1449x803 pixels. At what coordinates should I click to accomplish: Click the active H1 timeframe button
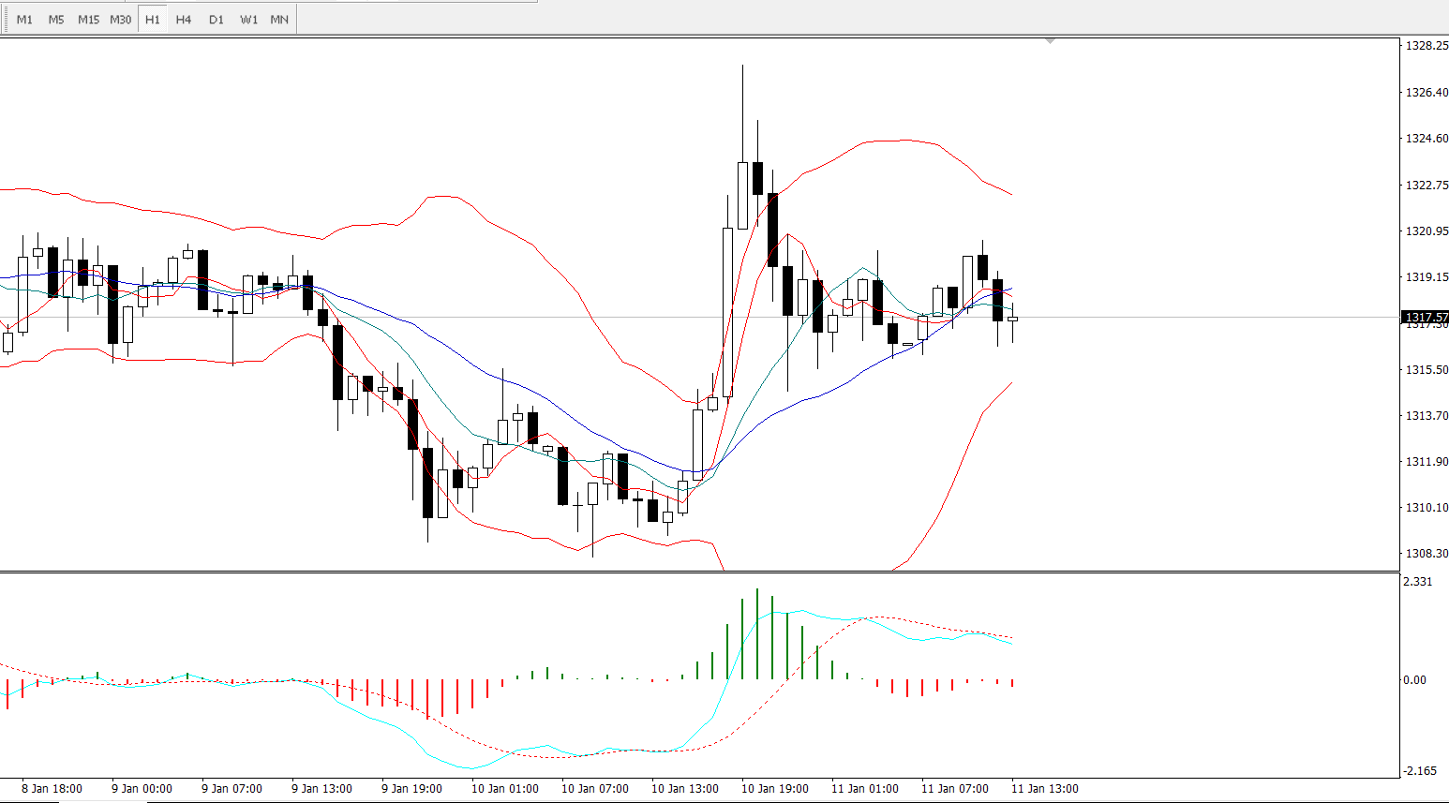coord(153,20)
